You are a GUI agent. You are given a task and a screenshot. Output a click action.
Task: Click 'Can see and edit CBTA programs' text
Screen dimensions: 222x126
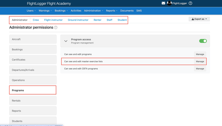pyautogui.click(x=81, y=69)
